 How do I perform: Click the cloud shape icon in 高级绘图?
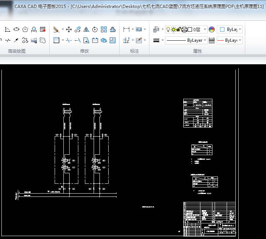click(43, 40)
